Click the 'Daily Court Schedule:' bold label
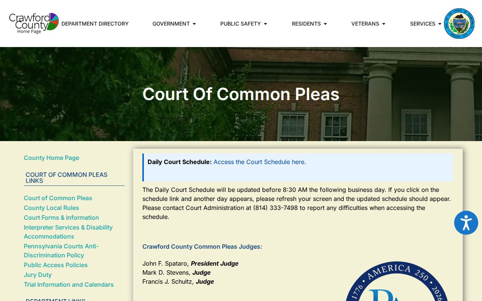 point(180,162)
